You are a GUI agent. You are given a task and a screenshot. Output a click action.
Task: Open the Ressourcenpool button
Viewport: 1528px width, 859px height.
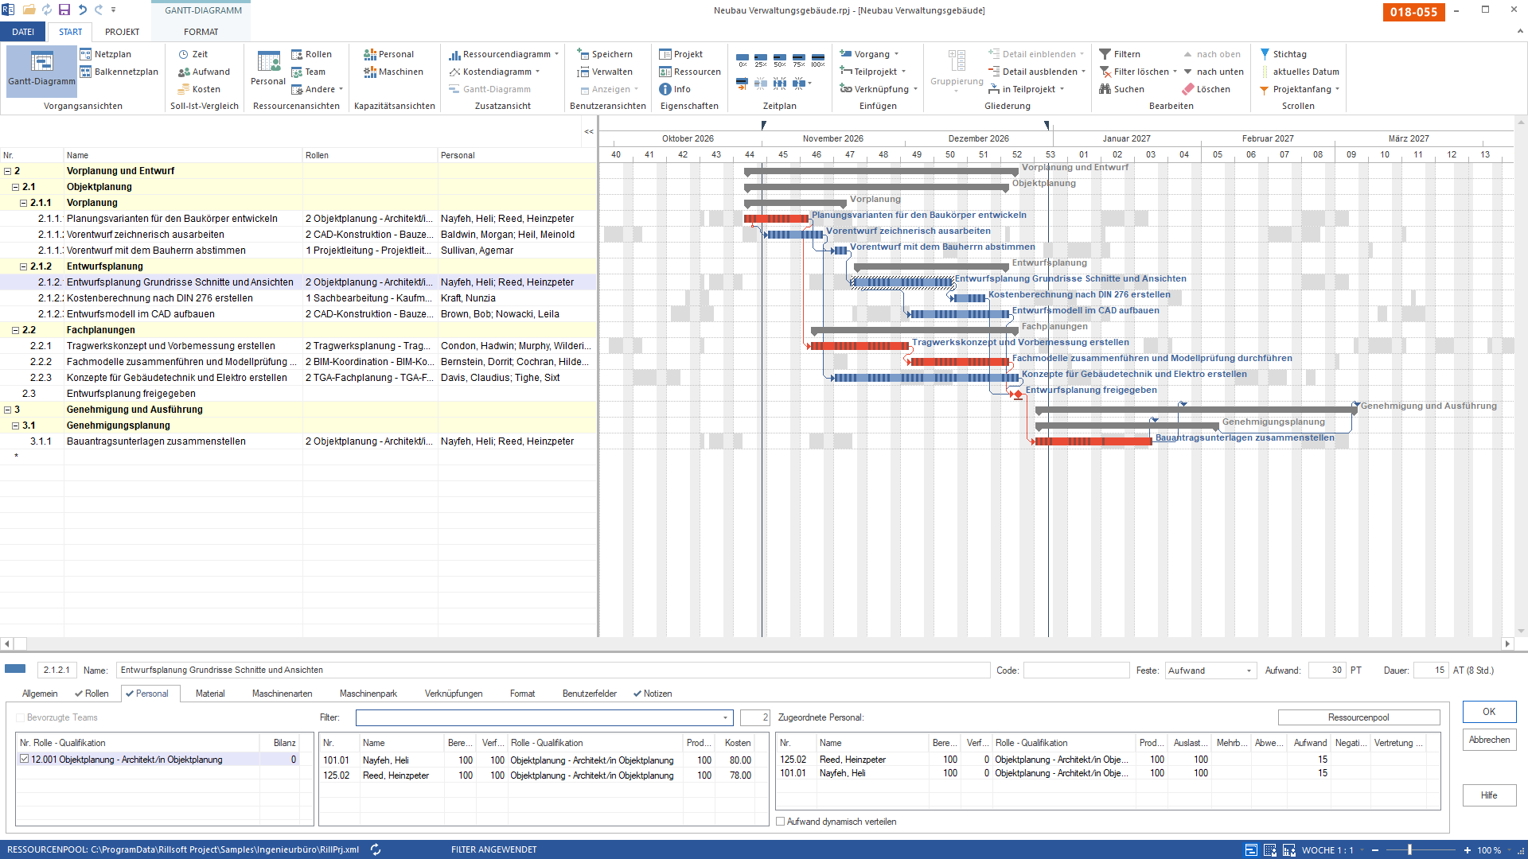(x=1358, y=717)
